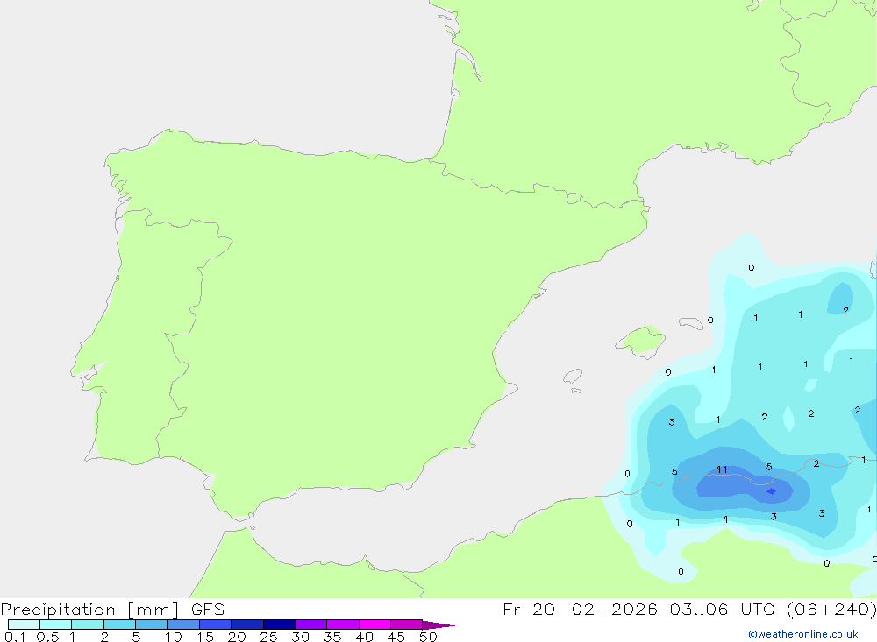The image size is (877, 642).
Task: Click the '11' precipitation value on the map
Action: tap(722, 470)
